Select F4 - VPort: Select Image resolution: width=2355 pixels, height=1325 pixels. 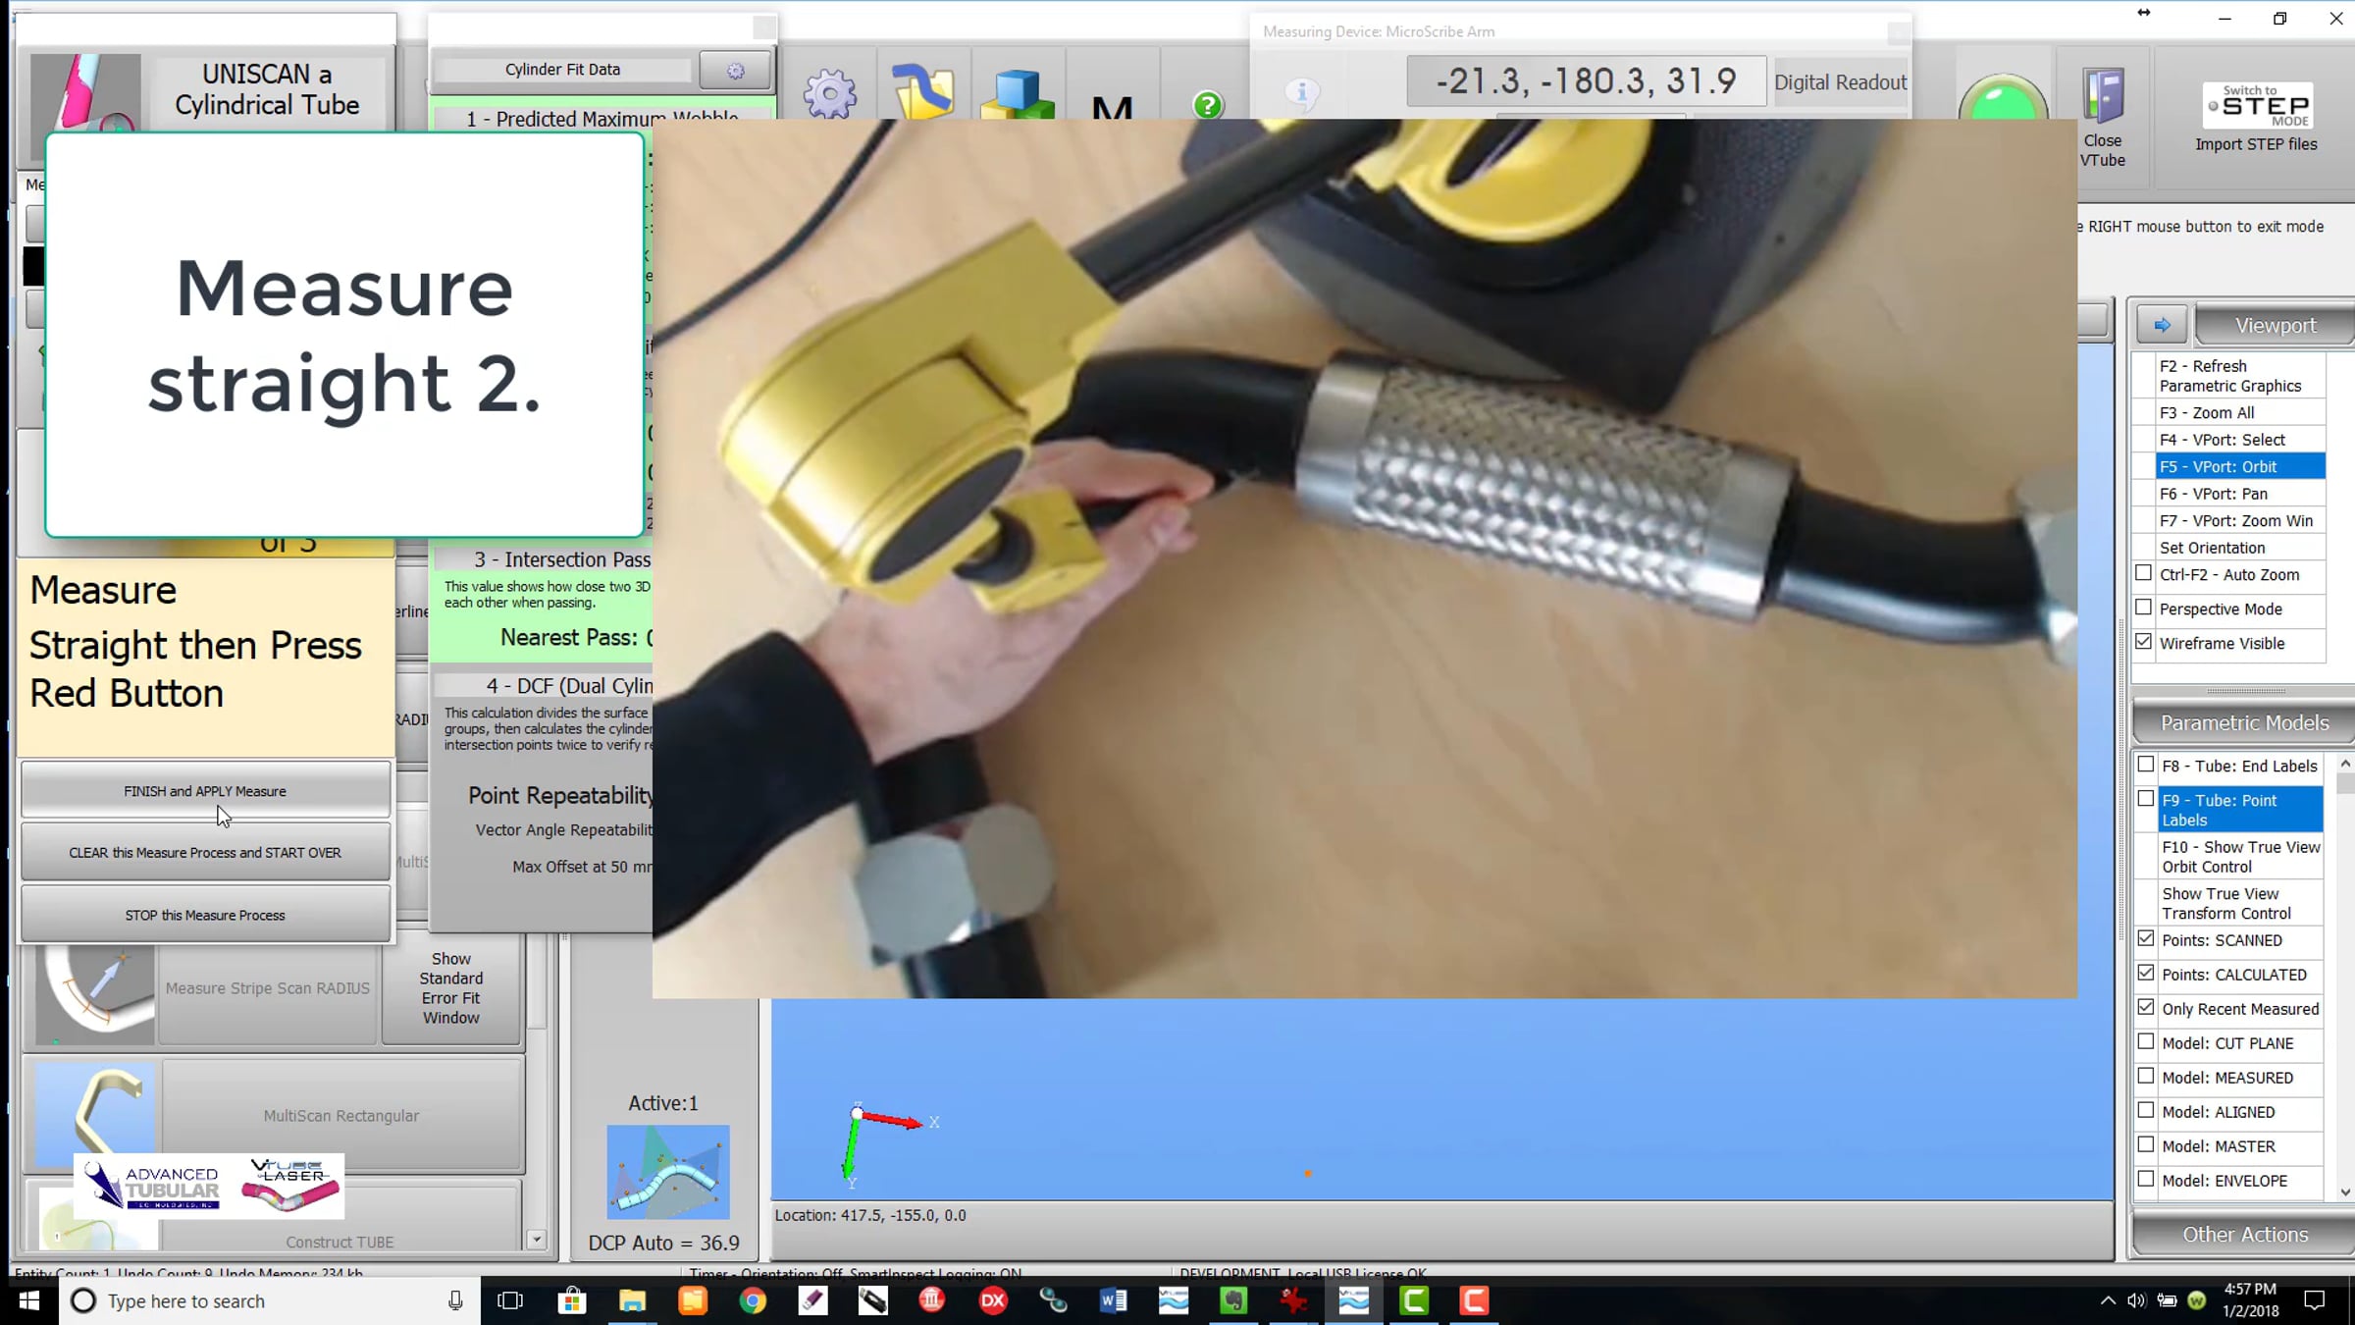tap(2240, 440)
